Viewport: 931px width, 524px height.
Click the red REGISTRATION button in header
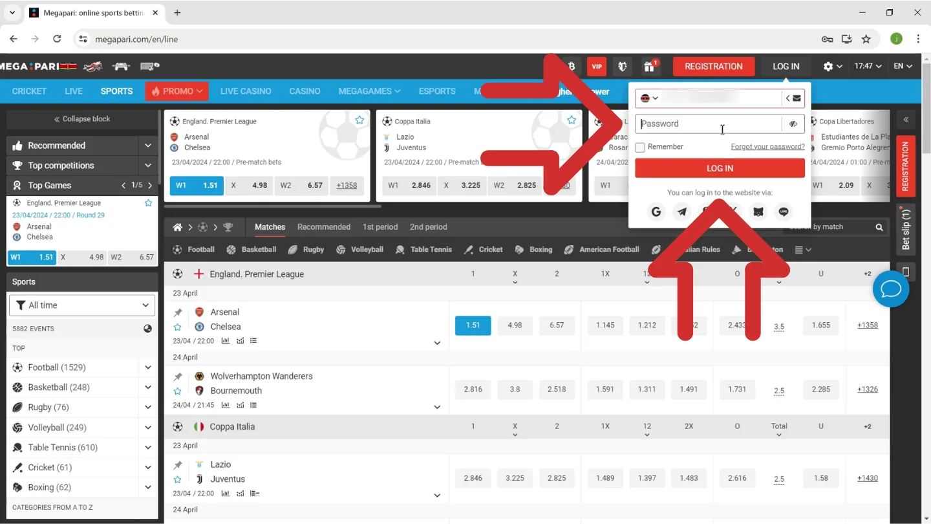pos(714,66)
